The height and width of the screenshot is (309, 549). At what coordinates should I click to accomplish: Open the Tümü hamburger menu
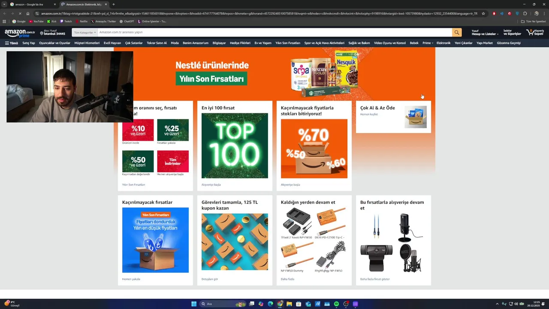tap(12, 43)
